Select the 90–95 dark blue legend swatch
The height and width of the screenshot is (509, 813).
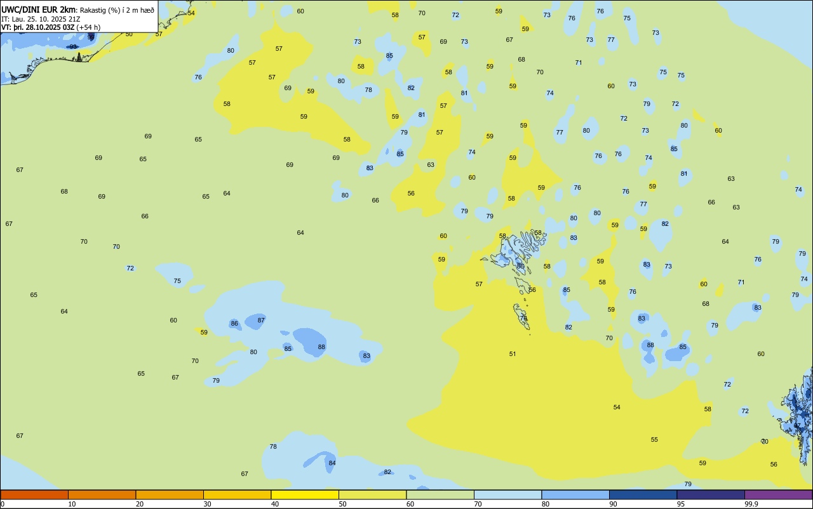(643, 494)
